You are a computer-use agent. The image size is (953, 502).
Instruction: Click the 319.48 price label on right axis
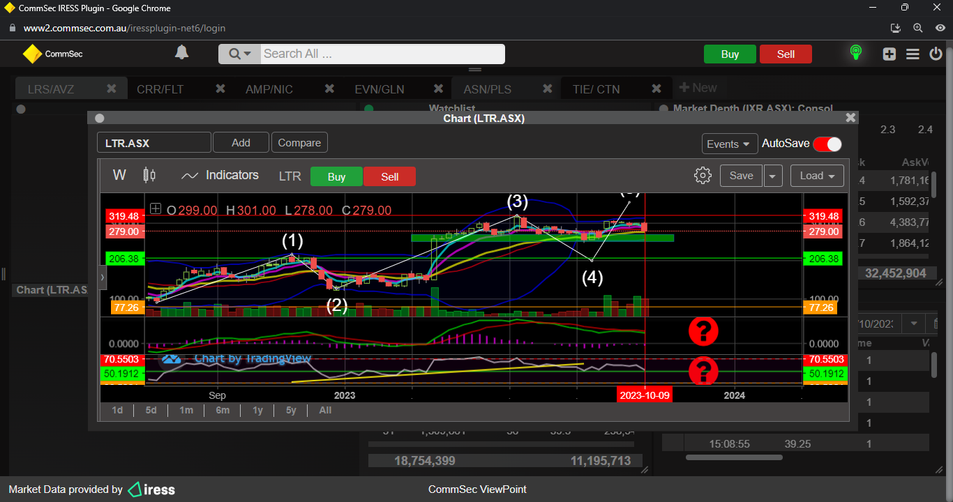coord(823,216)
